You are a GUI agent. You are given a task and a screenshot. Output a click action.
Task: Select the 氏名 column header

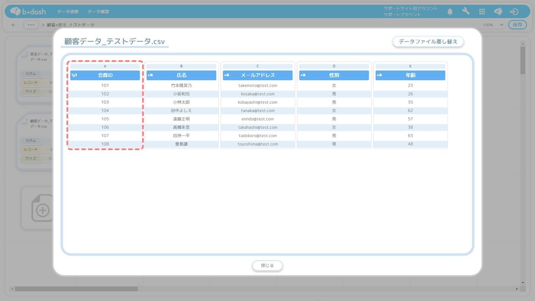coord(181,75)
